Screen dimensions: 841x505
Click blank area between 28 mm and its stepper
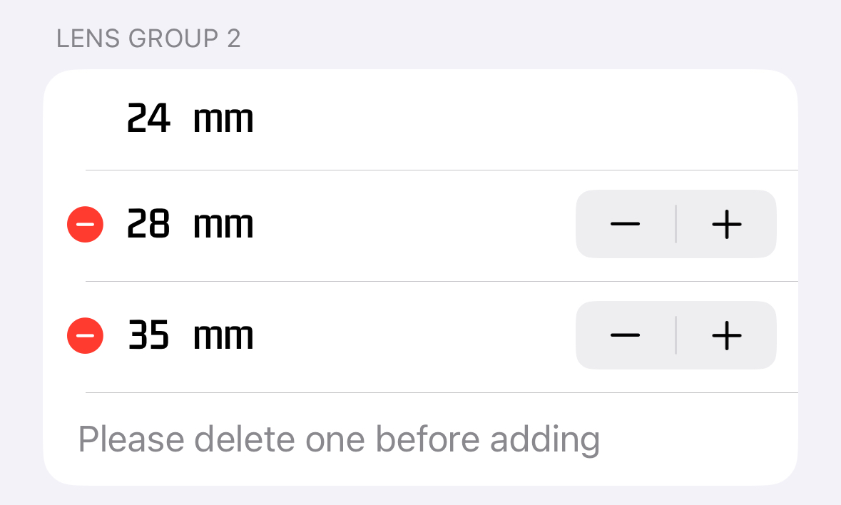[x=414, y=224]
